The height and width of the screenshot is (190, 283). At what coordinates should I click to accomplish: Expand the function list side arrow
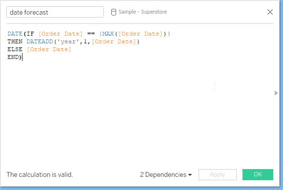pyautogui.click(x=276, y=93)
